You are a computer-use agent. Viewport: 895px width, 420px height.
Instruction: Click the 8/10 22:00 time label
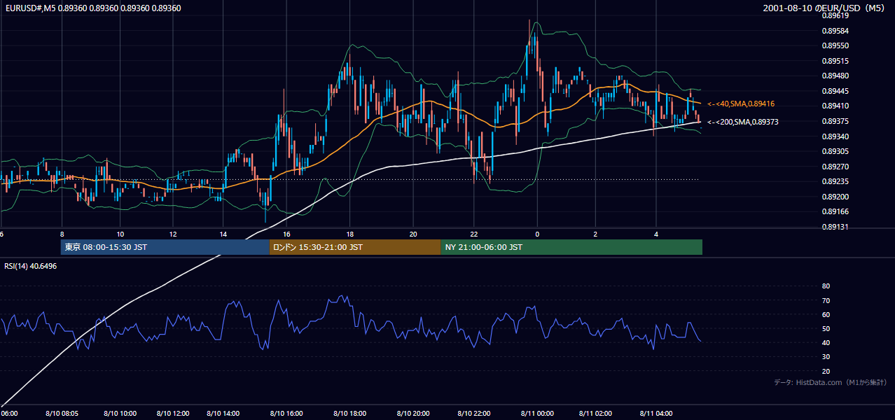tap(473, 414)
